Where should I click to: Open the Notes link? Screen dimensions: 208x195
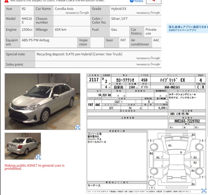139,1
